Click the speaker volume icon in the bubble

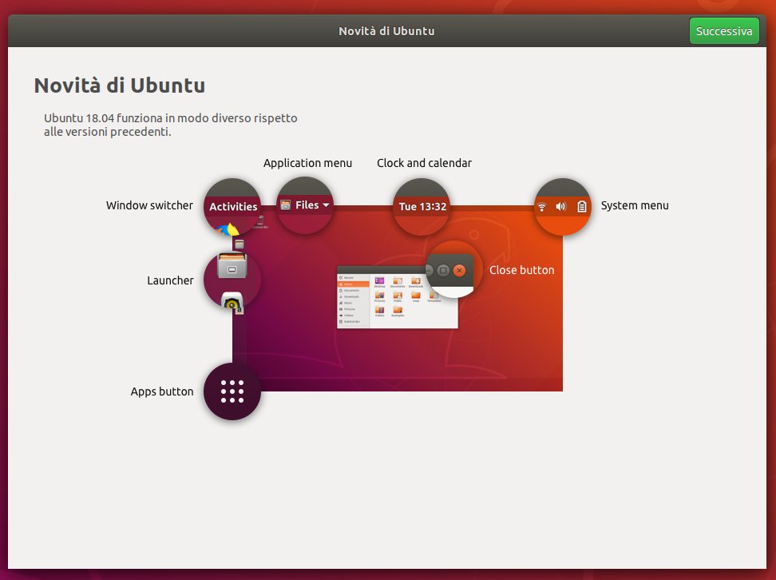coord(561,207)
